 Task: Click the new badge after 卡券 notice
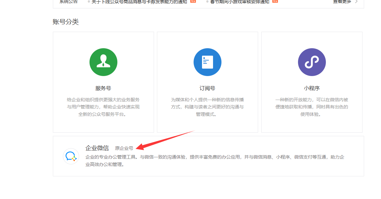(193, 1)
